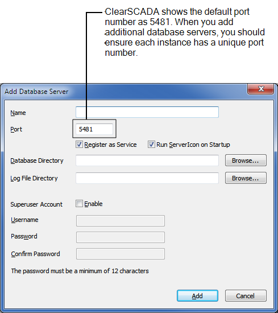The image size is (278, 313).
Task: Click the Log File Directory input field
Action: pos(147,178)
